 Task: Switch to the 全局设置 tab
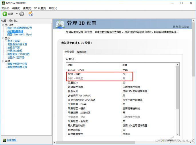[x=69, y=52]
